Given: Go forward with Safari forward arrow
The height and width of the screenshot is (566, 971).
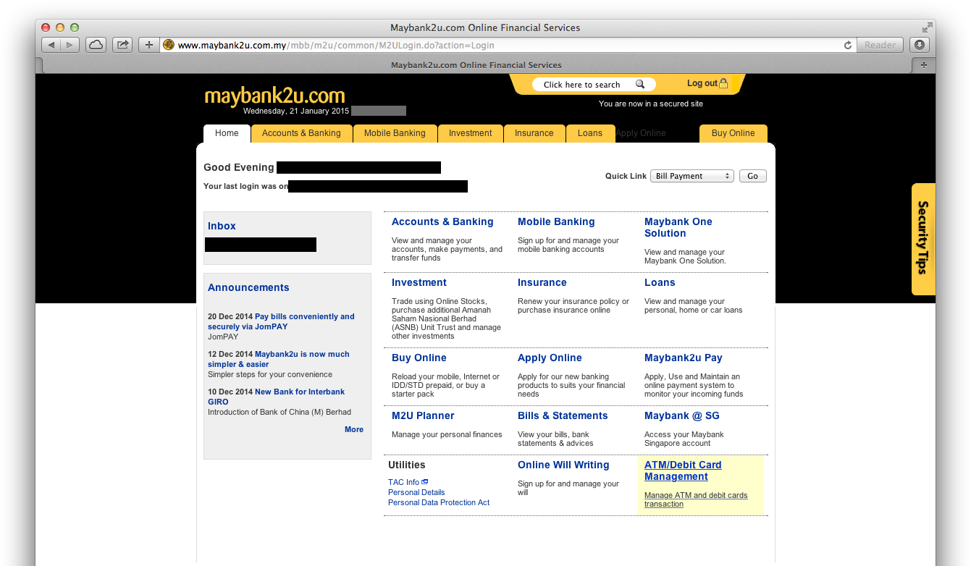Looking at the screenshot, I should (x=70, y=45).
